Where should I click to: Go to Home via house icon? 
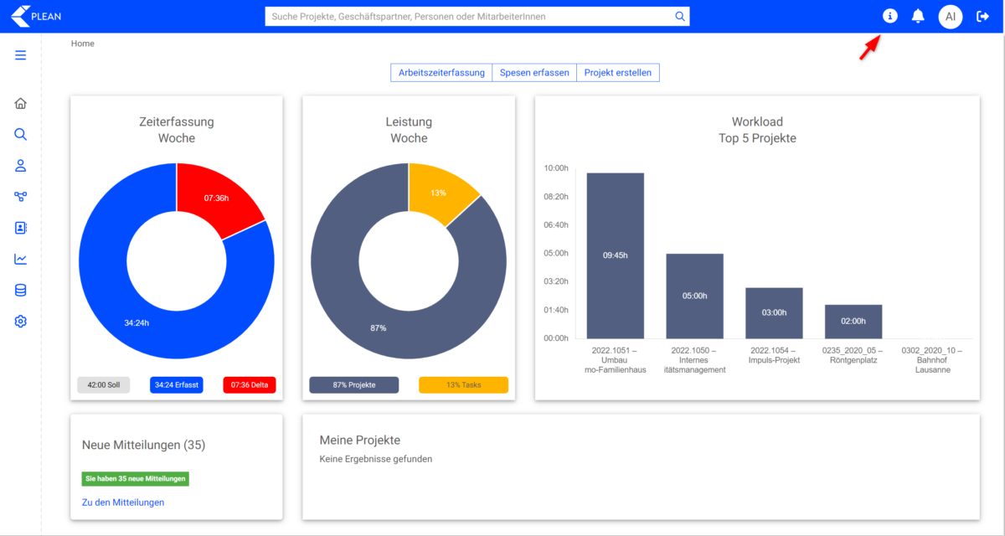tap(21, 104)
